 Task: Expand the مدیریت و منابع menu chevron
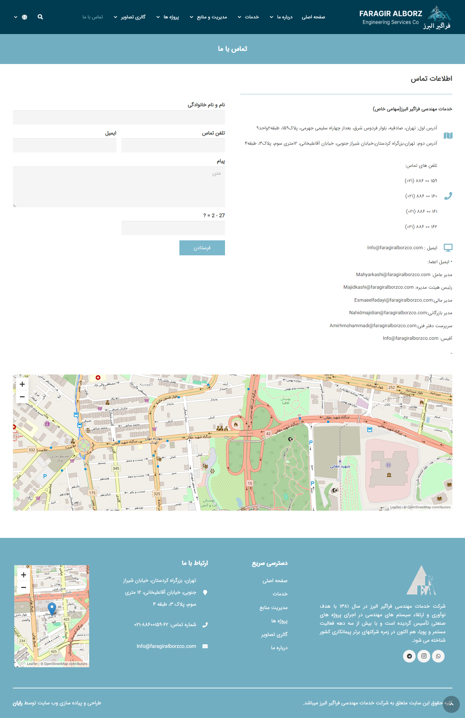tap(191, 17)
